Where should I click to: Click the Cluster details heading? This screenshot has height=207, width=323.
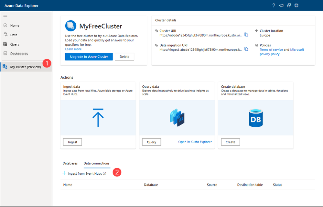click(x=166, y=20)
